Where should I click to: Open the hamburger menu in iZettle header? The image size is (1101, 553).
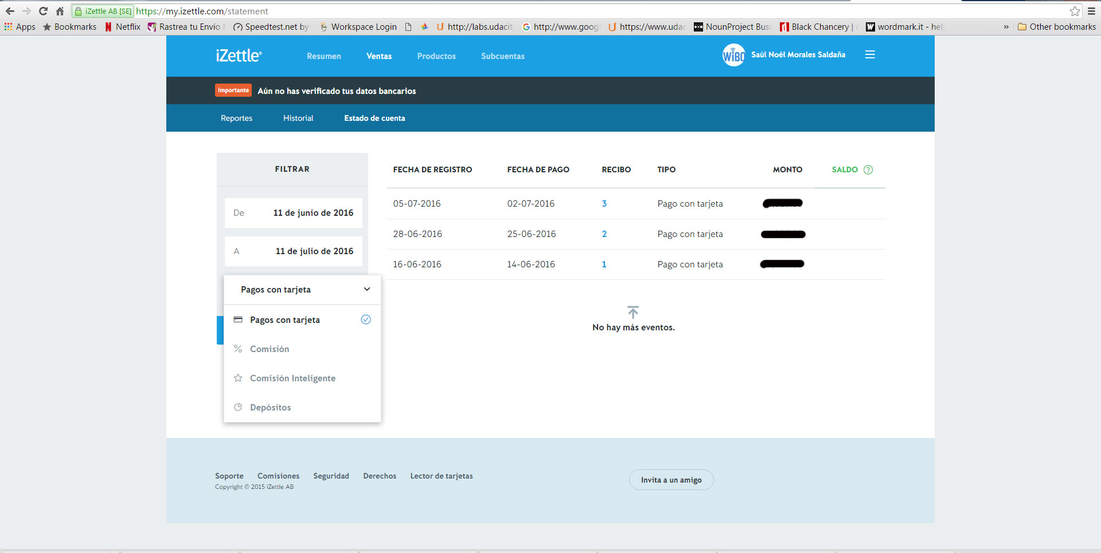click(870, 55)
